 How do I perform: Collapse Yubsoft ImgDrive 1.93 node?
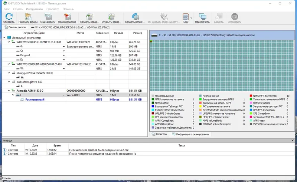coord(9,82)
